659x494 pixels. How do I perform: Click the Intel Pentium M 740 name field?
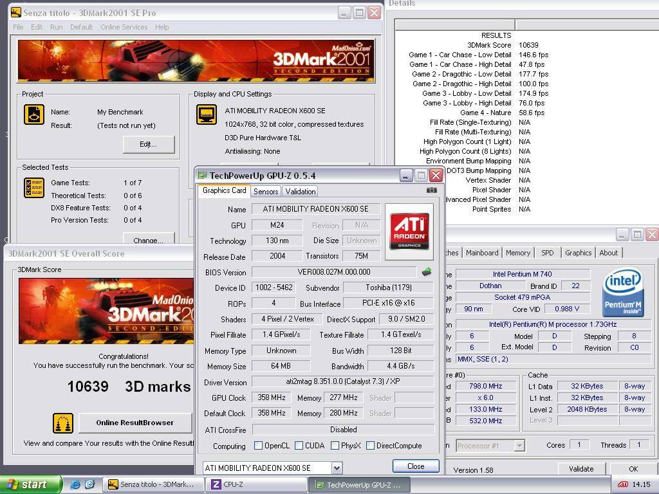(x=523, y=274)
